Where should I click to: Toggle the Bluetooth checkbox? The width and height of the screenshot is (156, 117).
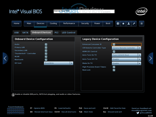(46, 60)
